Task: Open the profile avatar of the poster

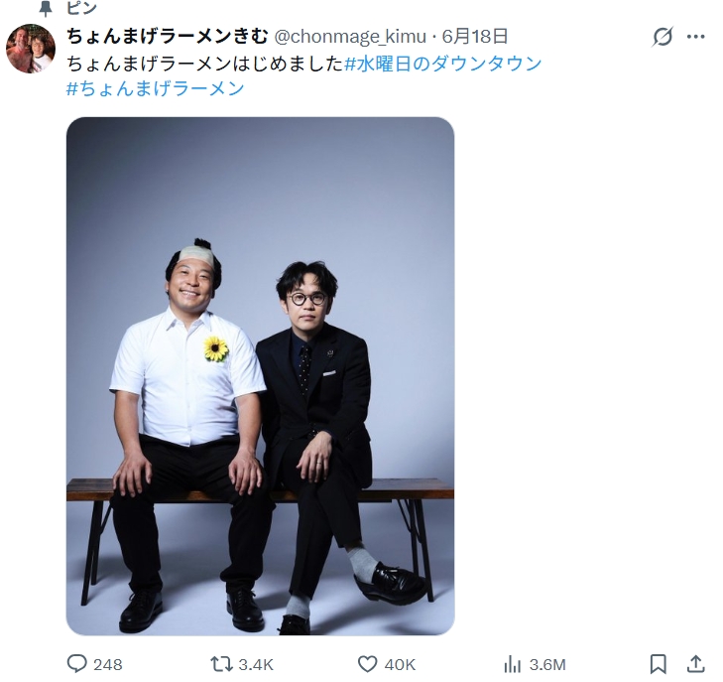Action: pos(31,49)
